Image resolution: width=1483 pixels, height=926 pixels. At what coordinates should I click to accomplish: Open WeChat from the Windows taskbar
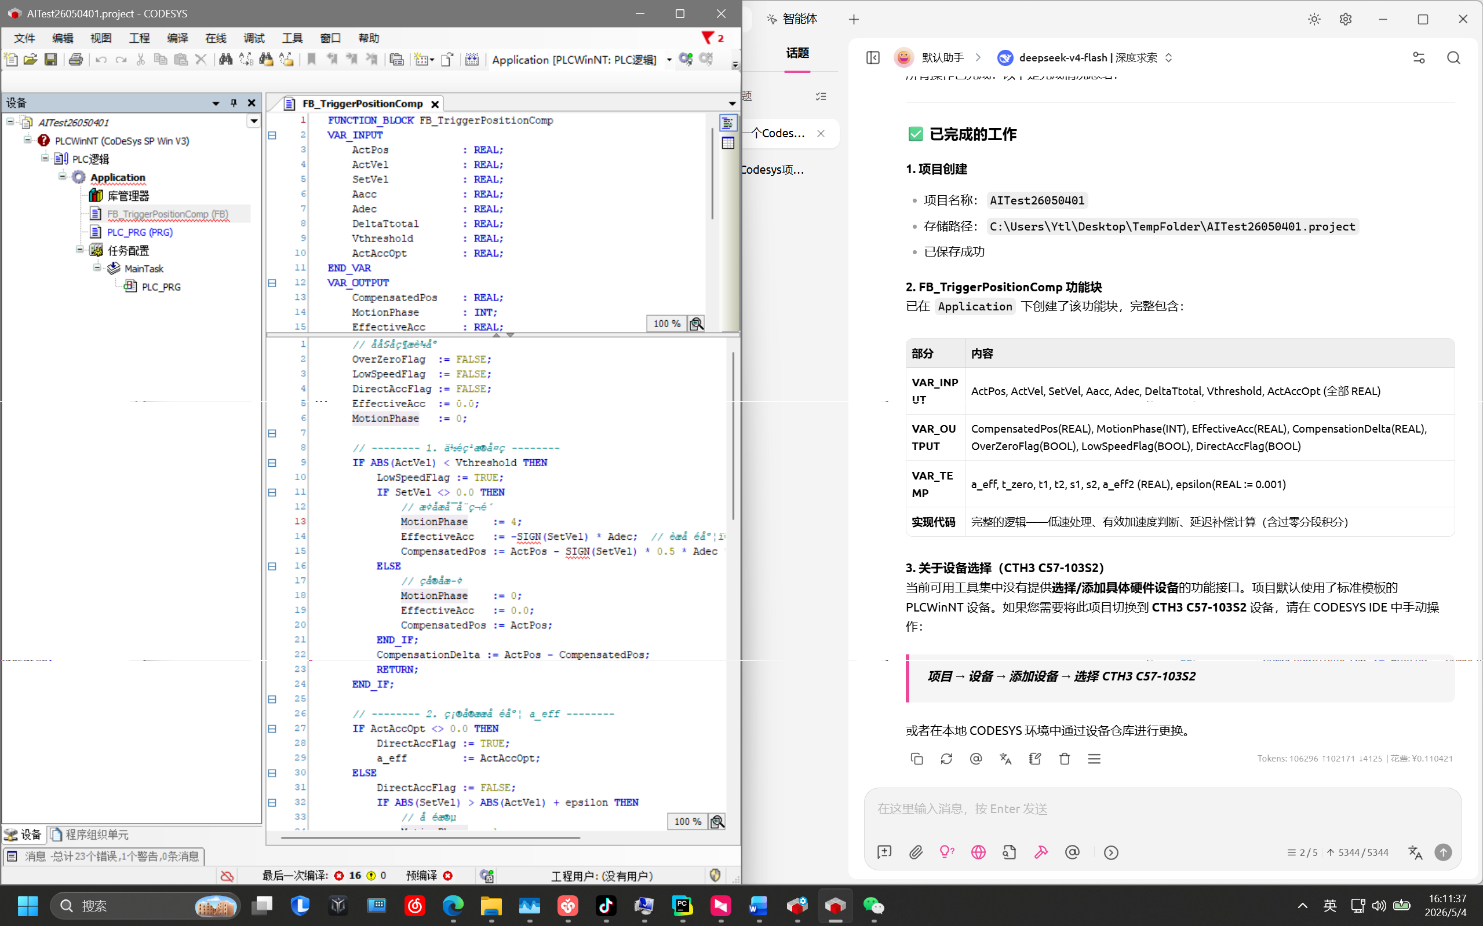pyautogui.click(x=874, y=905)
